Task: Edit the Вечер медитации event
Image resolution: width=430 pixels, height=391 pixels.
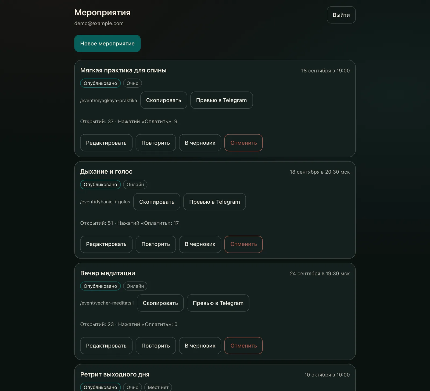Action: pos(106,346)
